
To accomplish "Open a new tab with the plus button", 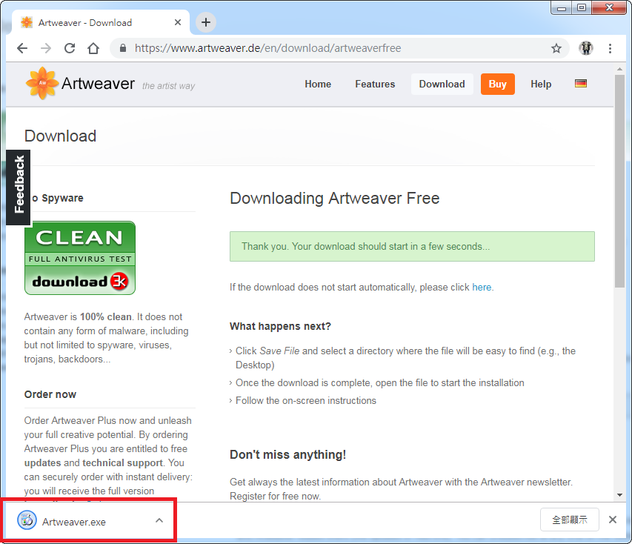I will pyautogui.click(x=205, y=22).
